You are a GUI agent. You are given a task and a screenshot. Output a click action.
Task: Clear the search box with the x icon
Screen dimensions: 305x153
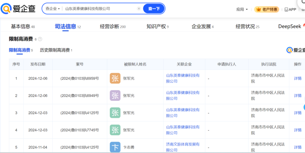139,8
